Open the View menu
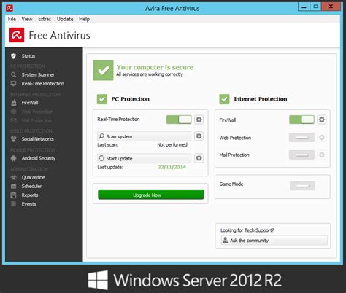The width and height of the screenshot is (346, 293). point(27,19)
